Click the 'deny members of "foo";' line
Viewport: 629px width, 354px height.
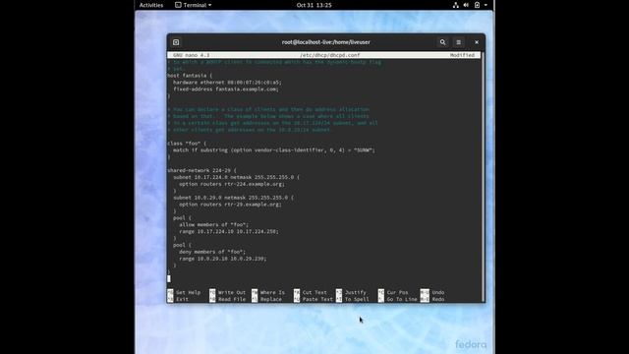point(212,252)
